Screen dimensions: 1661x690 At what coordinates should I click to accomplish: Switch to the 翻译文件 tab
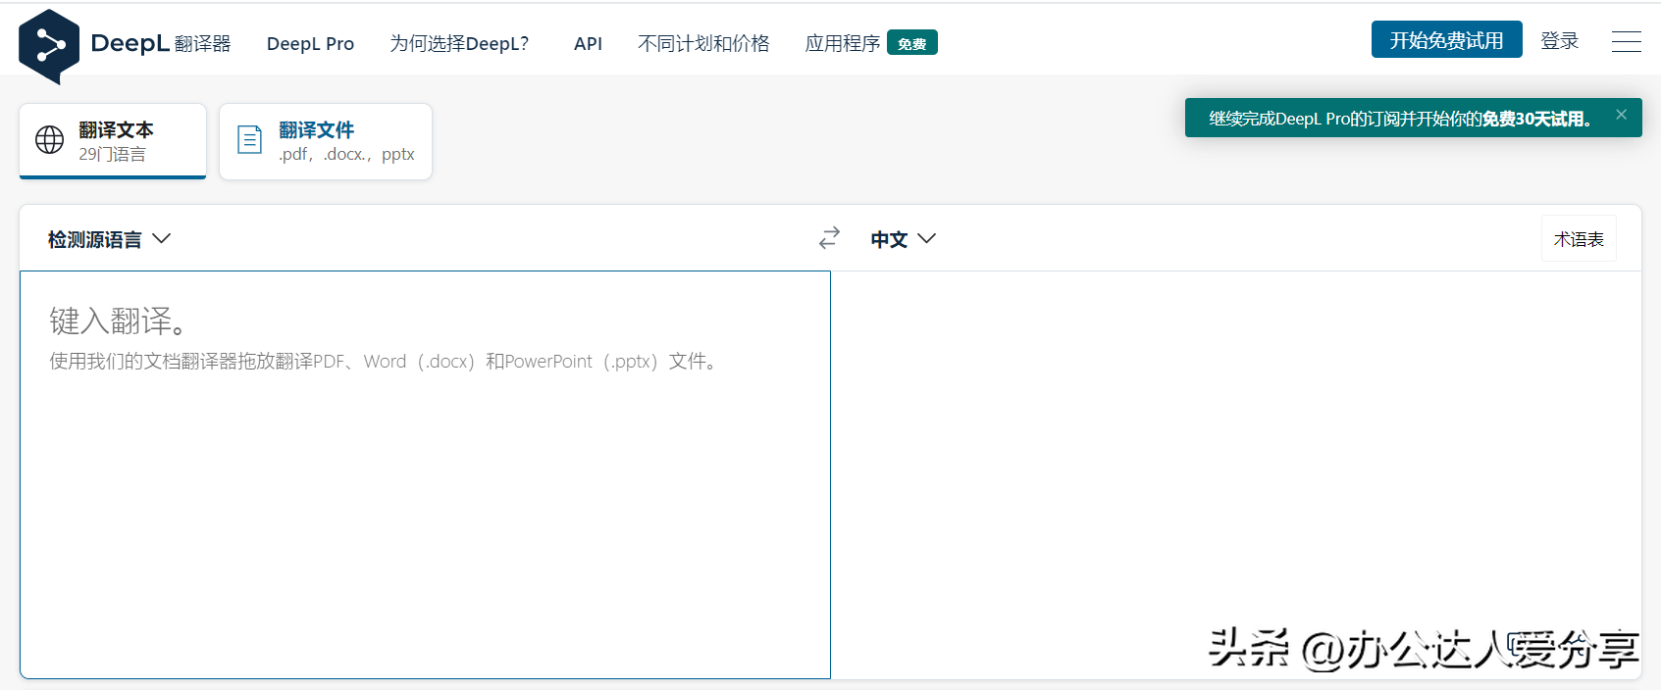(x=326, y=141)
